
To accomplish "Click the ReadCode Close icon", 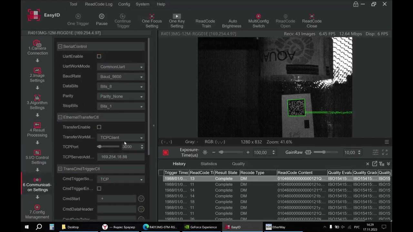I will (312, 16).
